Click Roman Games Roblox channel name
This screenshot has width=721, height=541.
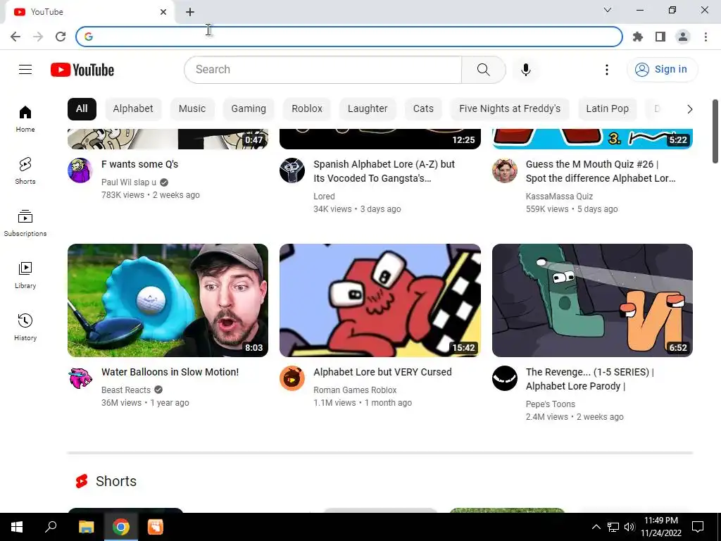point(355,390)
